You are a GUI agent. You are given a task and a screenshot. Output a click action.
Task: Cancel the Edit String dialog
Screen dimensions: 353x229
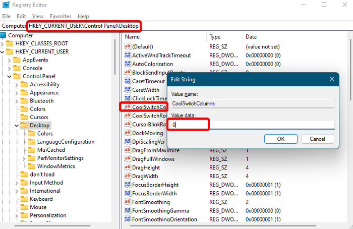click(317, 139)
